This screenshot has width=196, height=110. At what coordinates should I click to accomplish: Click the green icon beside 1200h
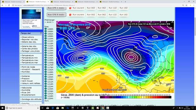46,77
